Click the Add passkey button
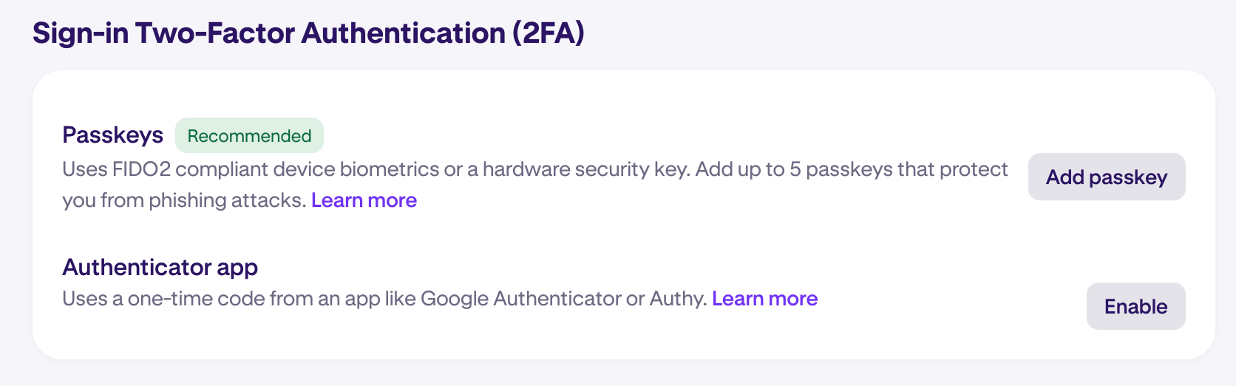This screenshot has width=1236, height=386. point(1107,177)
